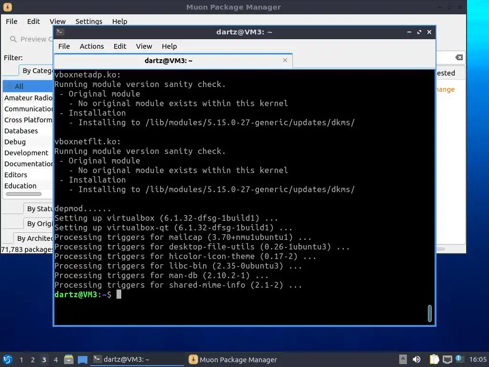This screenshot has width=489, height=367.
Task: Select Education category
Action: point(28,186)
